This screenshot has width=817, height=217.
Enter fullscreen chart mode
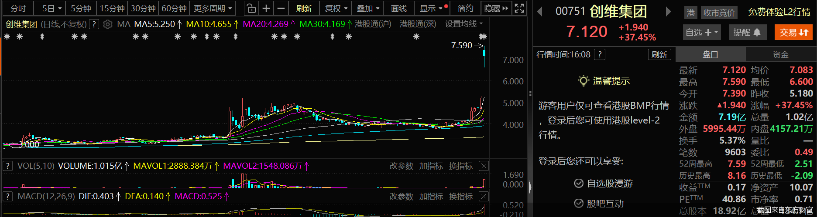click(x=519, y=8)
